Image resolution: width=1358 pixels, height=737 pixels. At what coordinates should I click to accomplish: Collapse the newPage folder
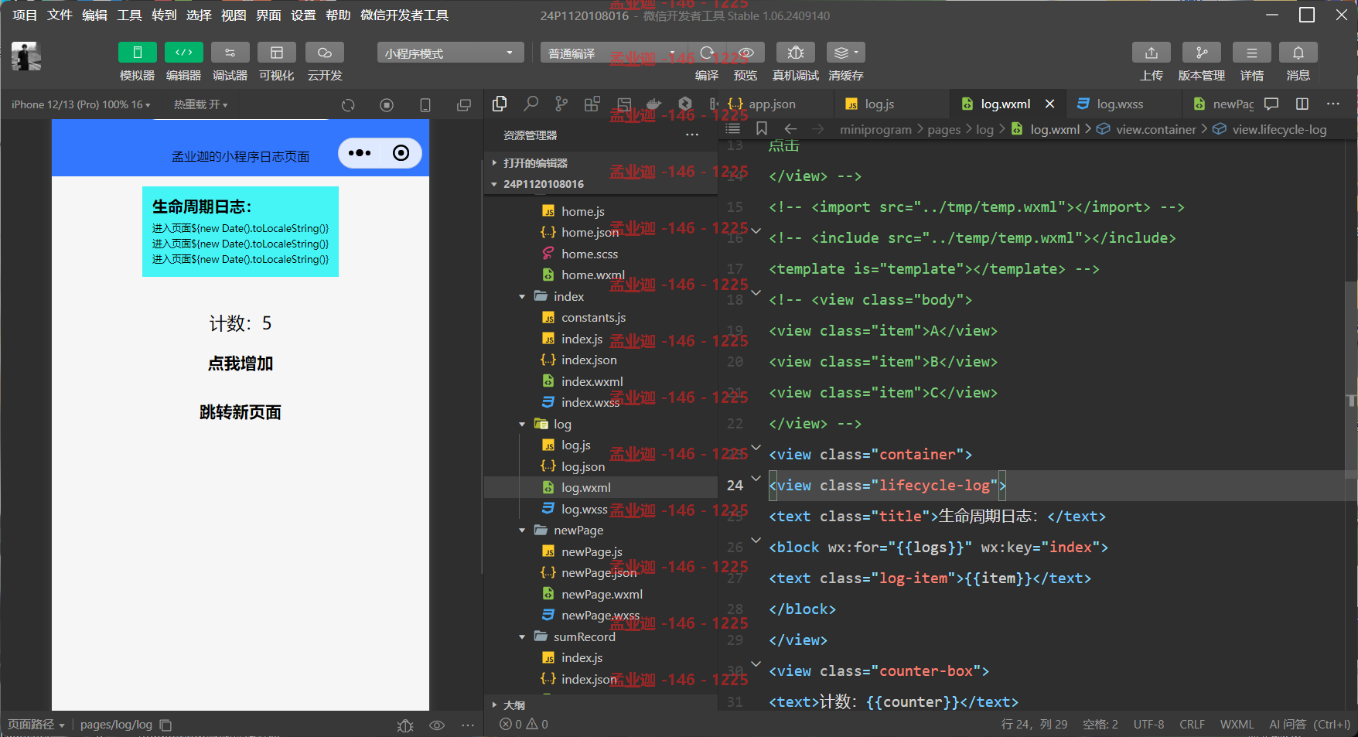click(601, 531)
